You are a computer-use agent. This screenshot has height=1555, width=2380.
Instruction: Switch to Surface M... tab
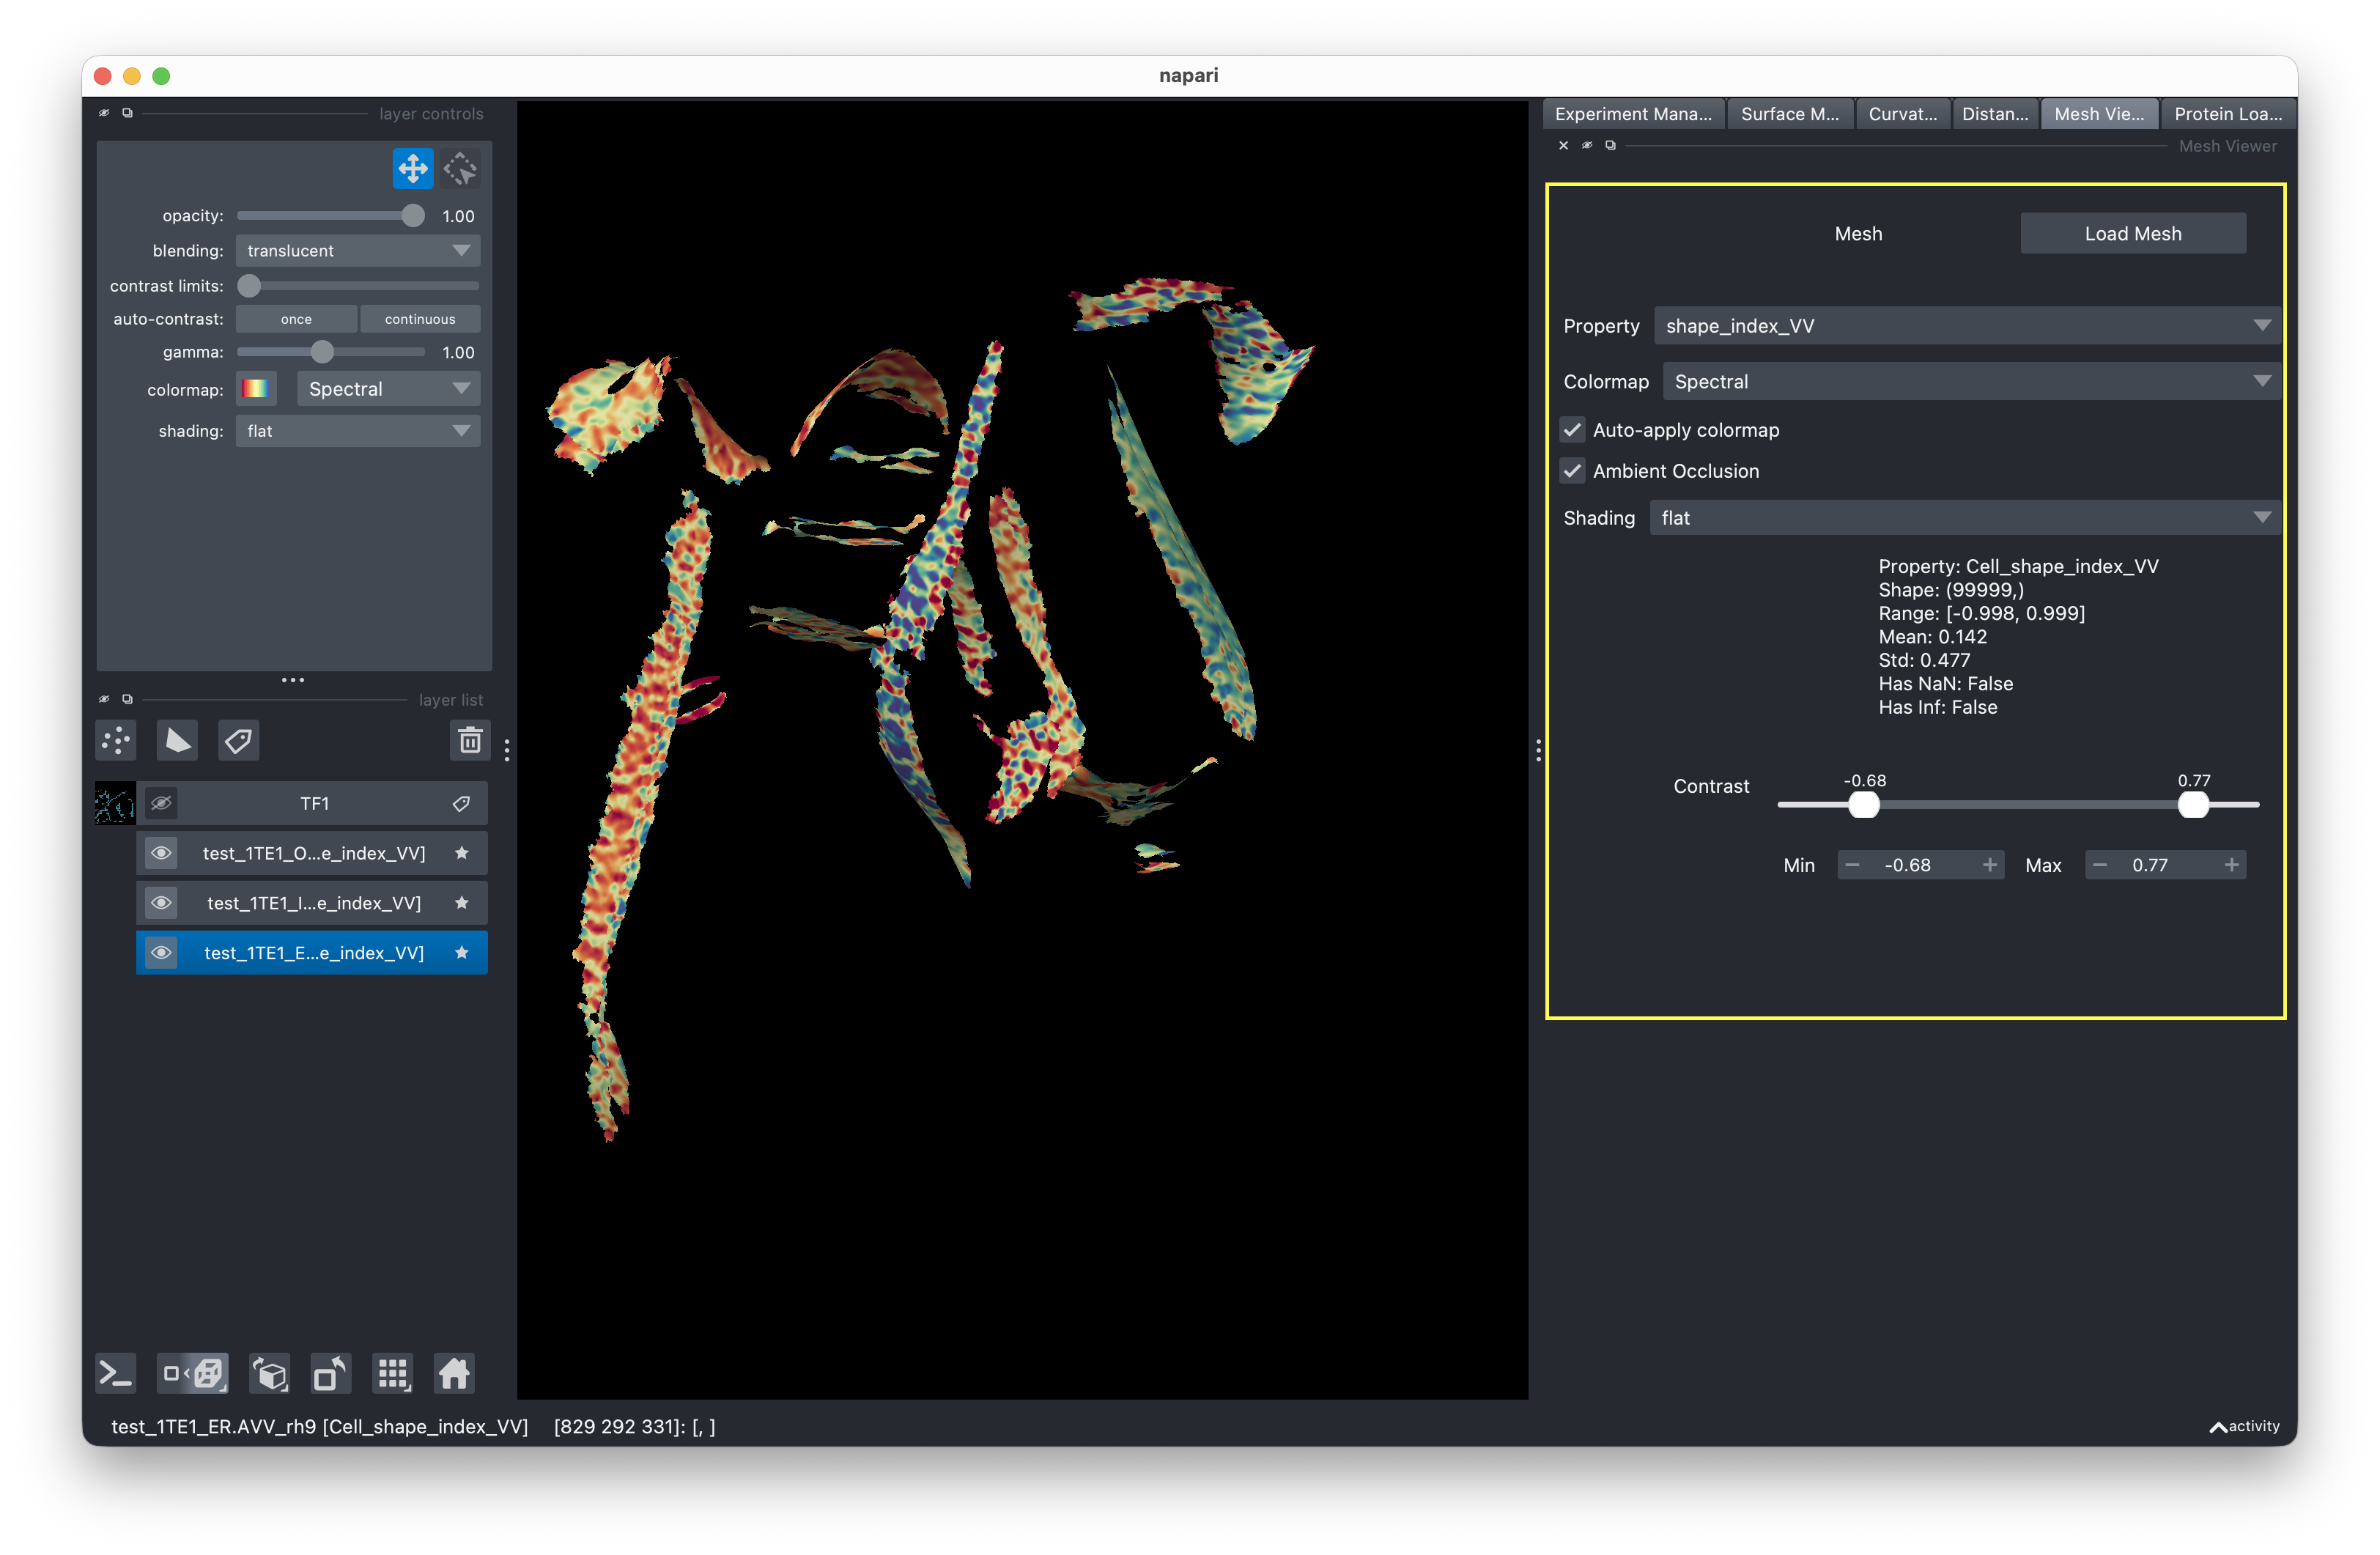(1789, 114)
